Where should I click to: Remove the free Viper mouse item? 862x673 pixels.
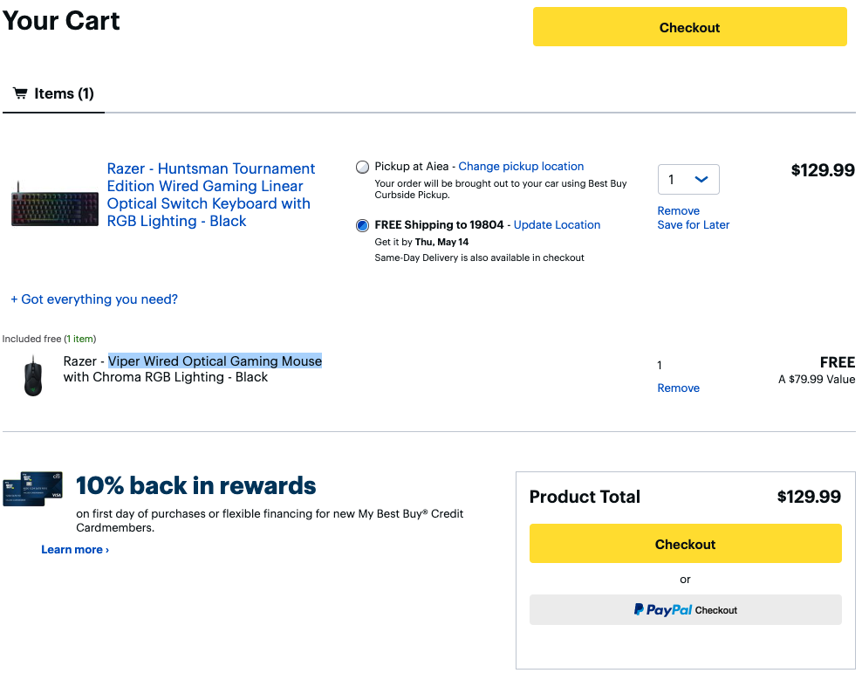coord(678,388)
